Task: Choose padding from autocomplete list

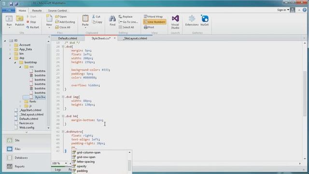Action: [82, 171]
